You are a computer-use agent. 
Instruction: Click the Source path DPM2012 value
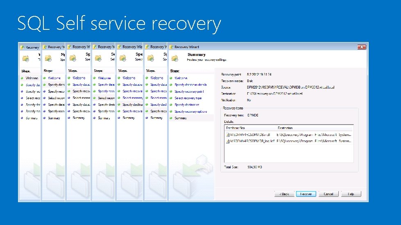click(x=290, y=87)
